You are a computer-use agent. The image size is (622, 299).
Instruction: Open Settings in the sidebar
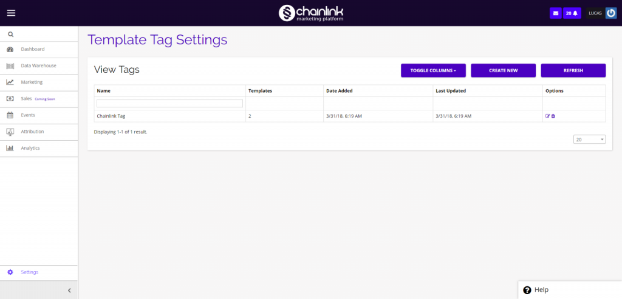click(x=39, y=272)
